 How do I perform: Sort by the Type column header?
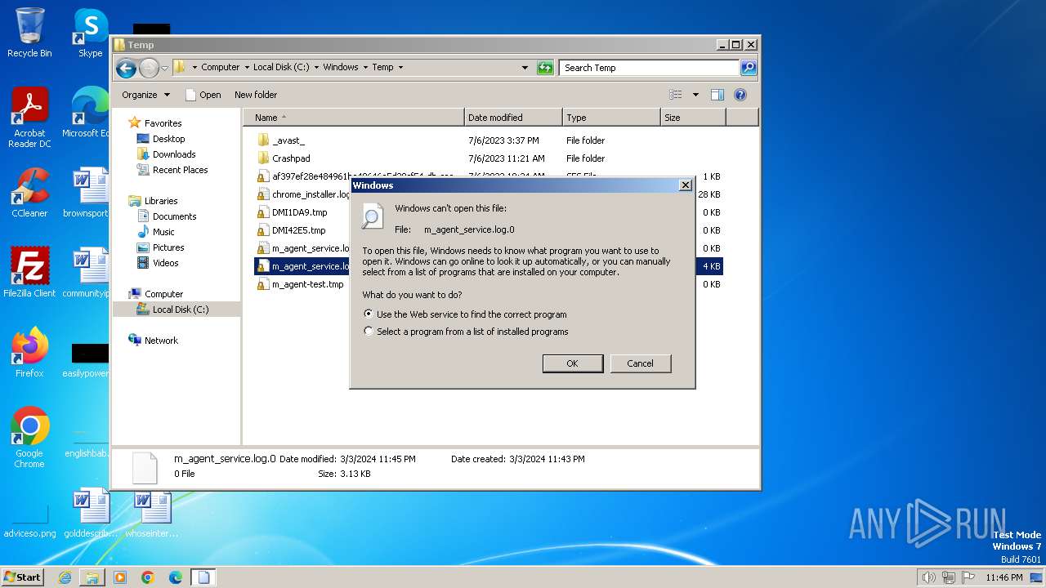[610, 118]
